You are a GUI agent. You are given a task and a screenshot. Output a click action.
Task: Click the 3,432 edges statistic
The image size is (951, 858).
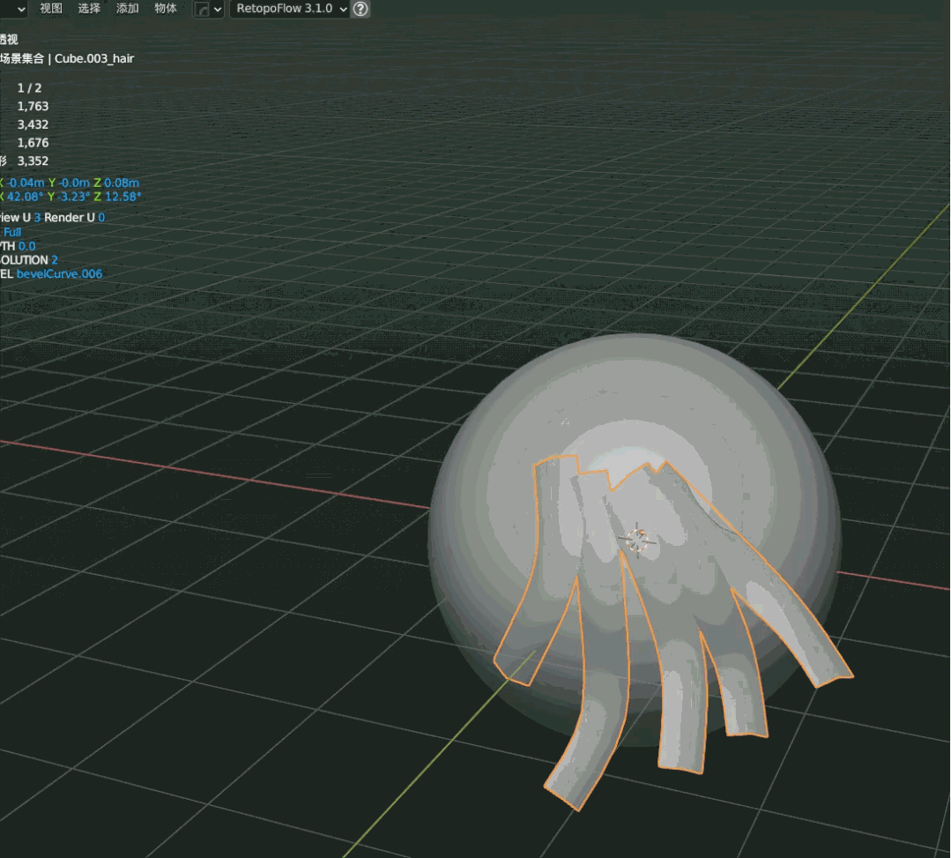click(33, 124)
